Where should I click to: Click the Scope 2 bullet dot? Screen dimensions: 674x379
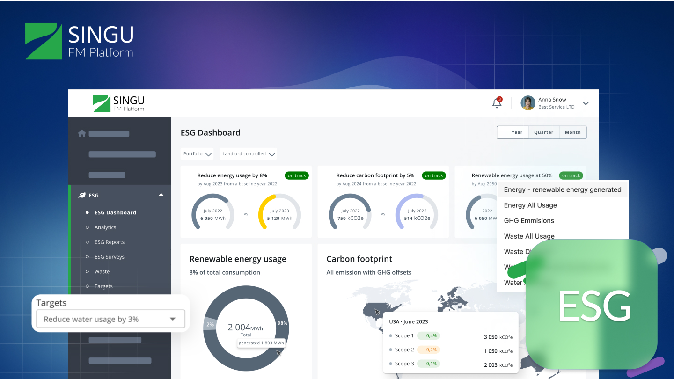(390, 350)
